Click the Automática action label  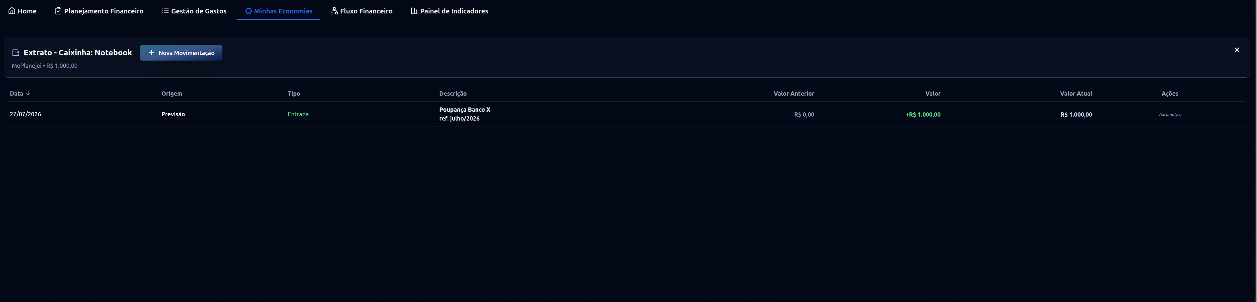tap(1170, 114)
